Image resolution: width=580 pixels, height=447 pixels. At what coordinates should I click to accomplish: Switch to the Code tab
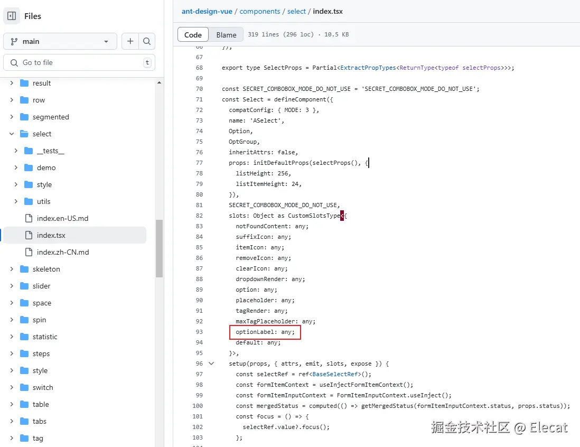point(193,35)
